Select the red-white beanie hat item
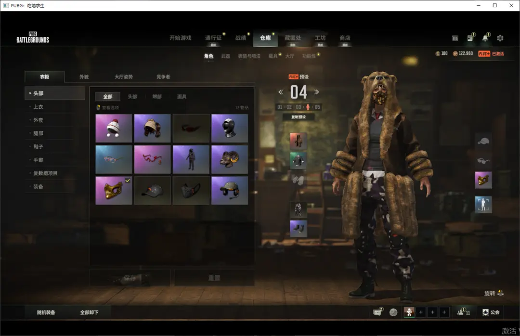 pos(114,129)
